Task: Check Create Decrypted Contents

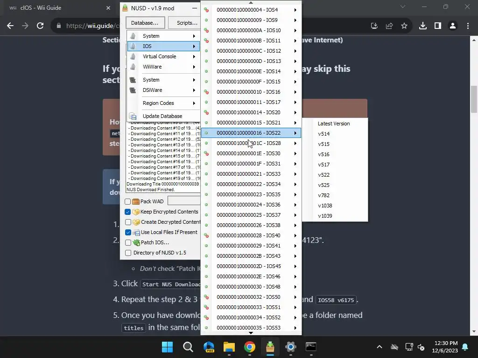Action: coord(128,222)
